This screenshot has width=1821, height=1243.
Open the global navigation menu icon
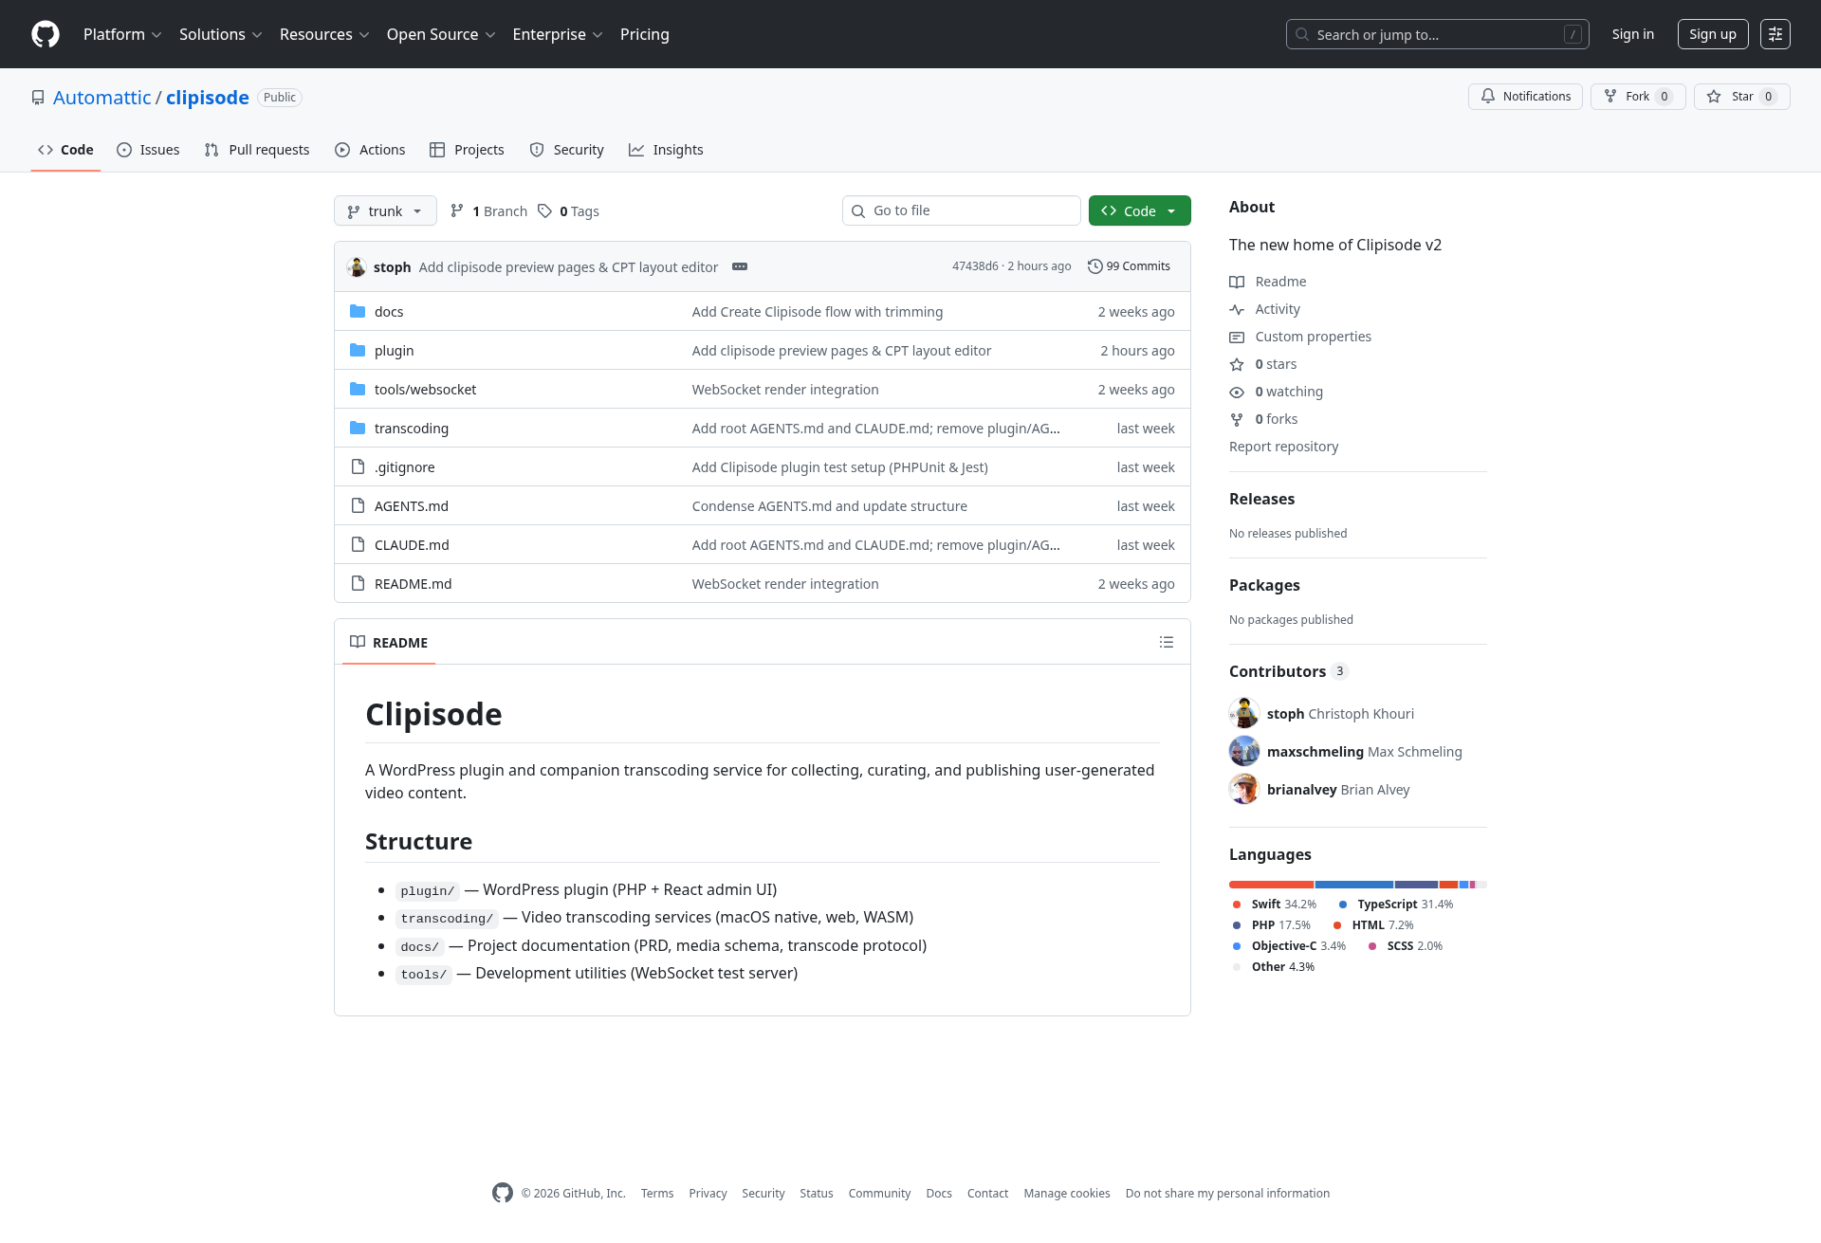(x=1775, y=34)
